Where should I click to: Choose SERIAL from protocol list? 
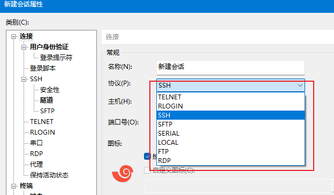[231, 134]
